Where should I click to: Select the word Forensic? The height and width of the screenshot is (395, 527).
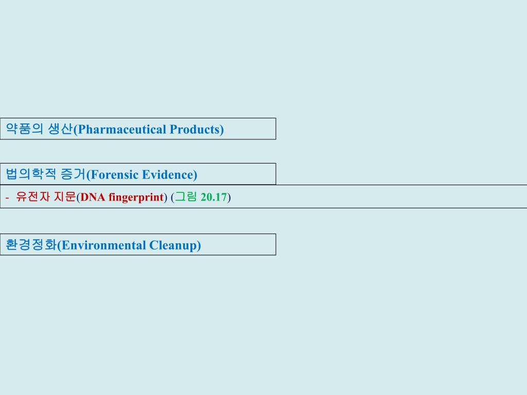[x=115, y=175]
